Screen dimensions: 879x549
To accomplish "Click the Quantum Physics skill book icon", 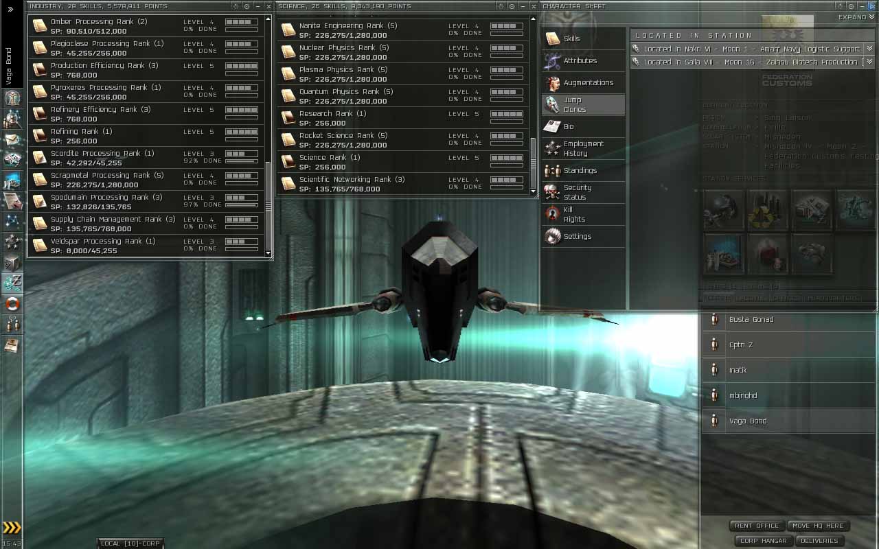I will (288, 96).
